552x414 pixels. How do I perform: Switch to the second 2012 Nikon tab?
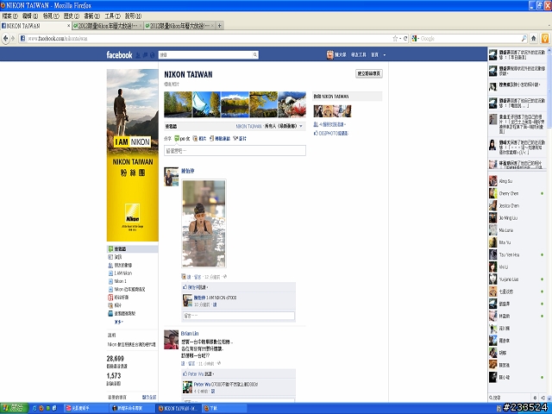click(x=107, y=26)
